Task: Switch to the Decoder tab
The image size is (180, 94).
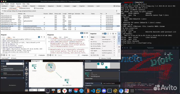Action: coord(59,6)
